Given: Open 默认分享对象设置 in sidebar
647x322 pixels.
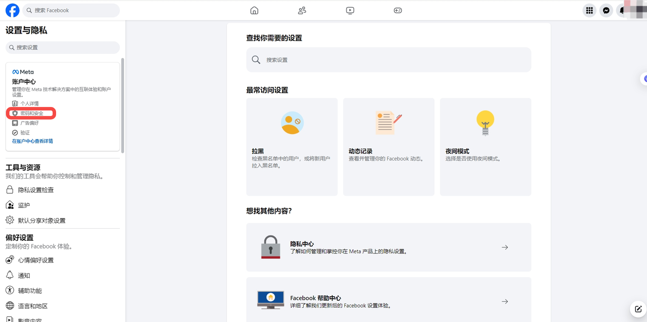Looking at the screenshot, I should 42,220.
